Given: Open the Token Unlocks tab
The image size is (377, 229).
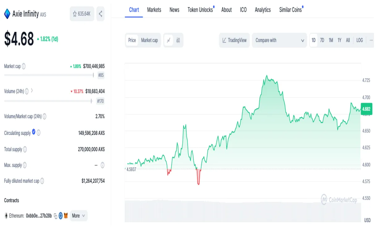Looking at the screenshot, I should coord(200,10).
